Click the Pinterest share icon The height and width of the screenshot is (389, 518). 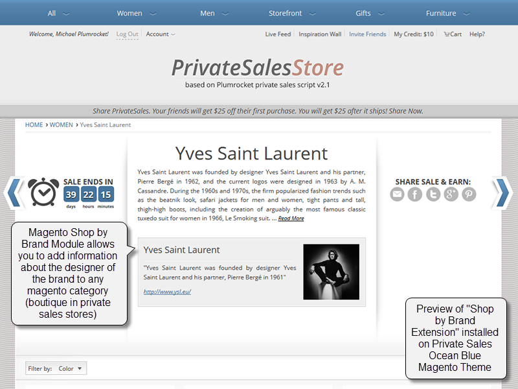(469, 193)
